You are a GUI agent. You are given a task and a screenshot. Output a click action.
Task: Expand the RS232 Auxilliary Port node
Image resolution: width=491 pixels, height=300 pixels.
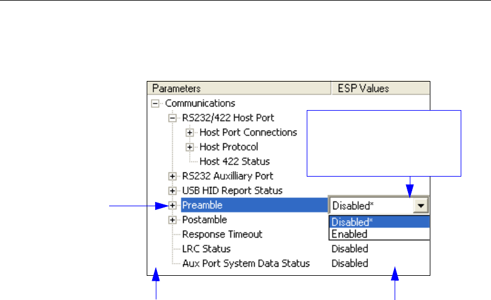[173, 176]
